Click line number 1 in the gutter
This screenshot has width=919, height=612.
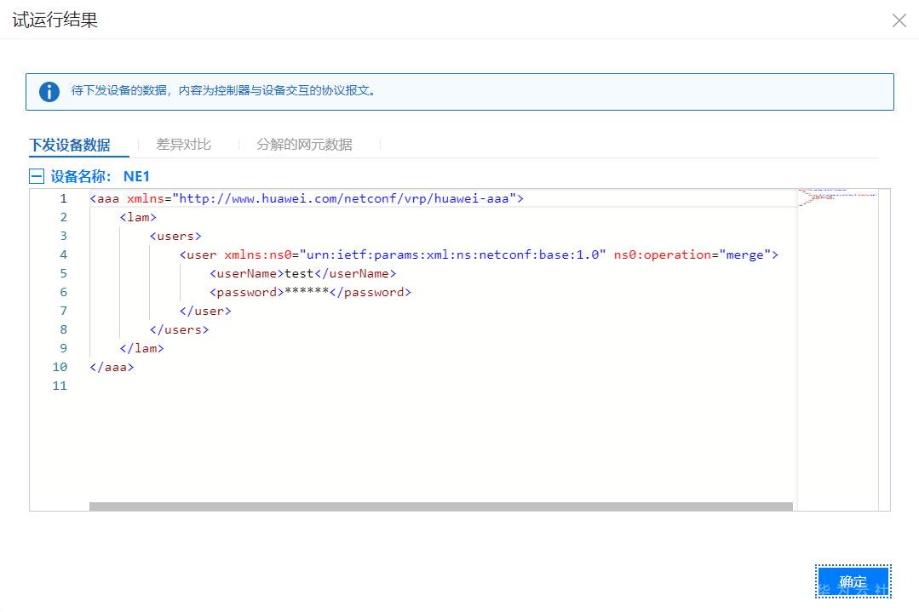[63, 198]
